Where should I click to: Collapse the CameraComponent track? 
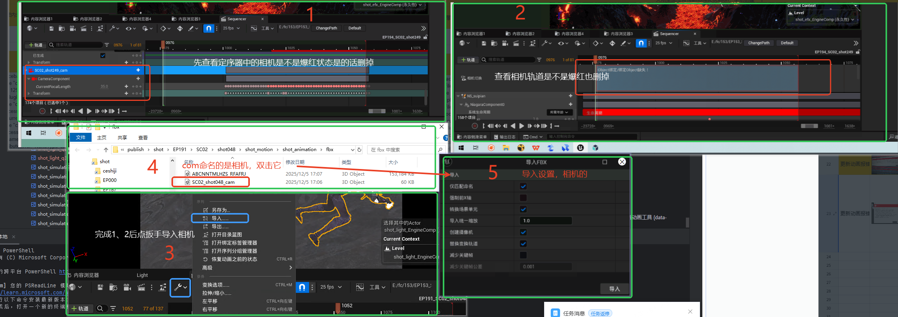click(29, 79)
